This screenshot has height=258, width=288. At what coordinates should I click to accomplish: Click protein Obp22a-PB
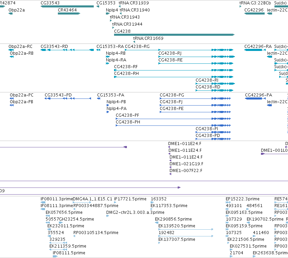(x=12, y=105)
